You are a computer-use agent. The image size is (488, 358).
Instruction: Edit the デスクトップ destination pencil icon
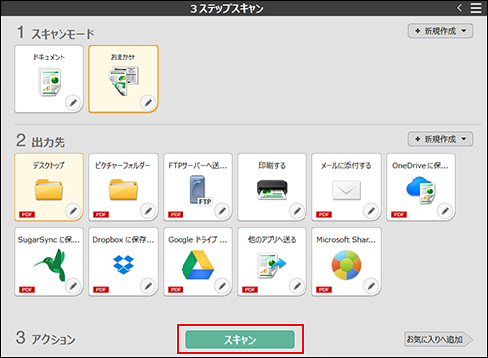pyautogui.click(x=73, y=211)
